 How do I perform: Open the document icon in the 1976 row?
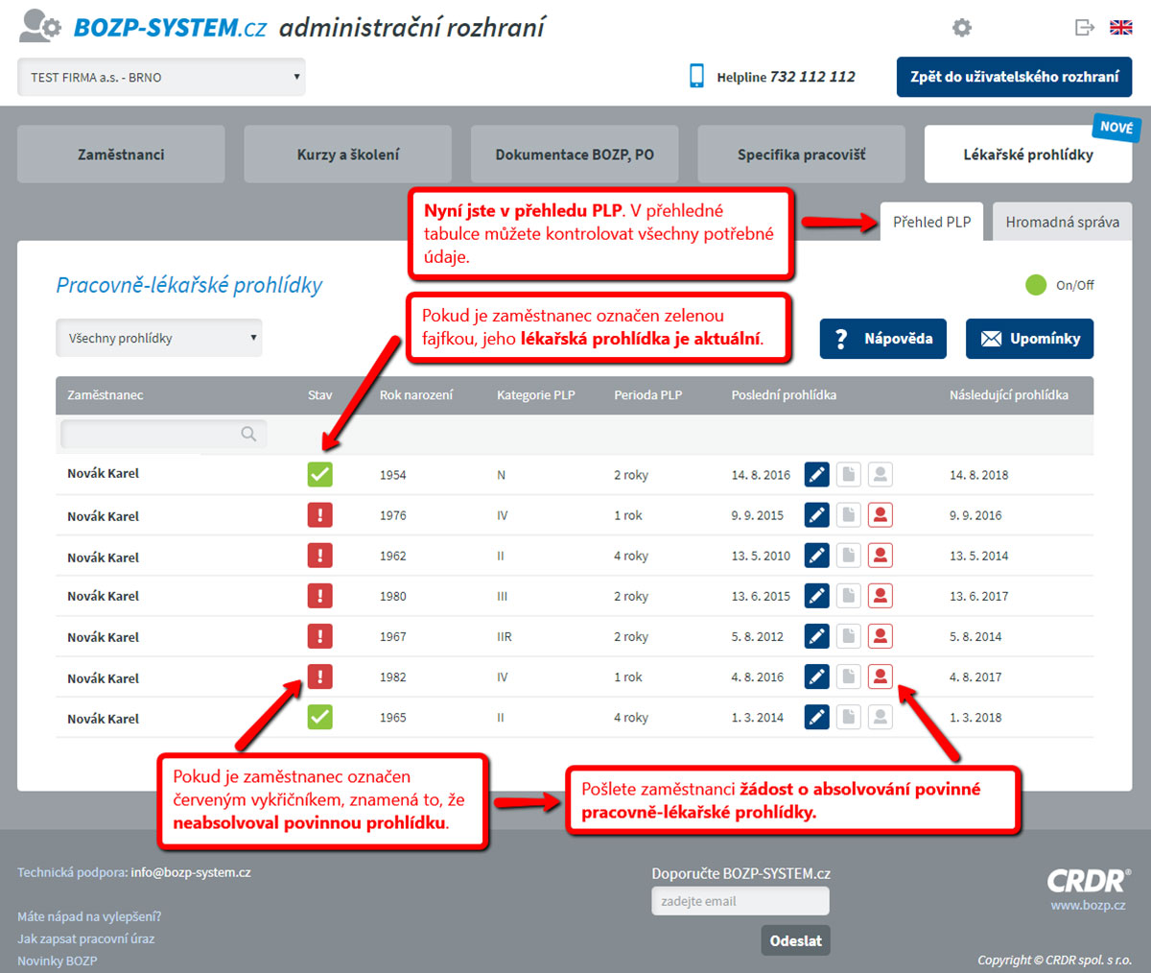point(849,515)
